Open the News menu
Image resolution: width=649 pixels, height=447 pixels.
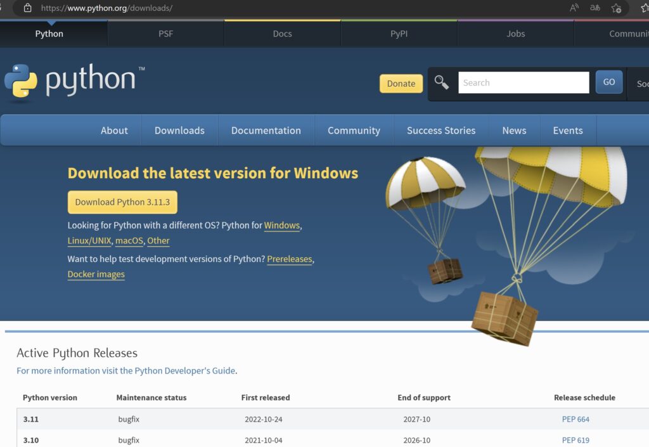pyautogui.click(x=515, y=131)
